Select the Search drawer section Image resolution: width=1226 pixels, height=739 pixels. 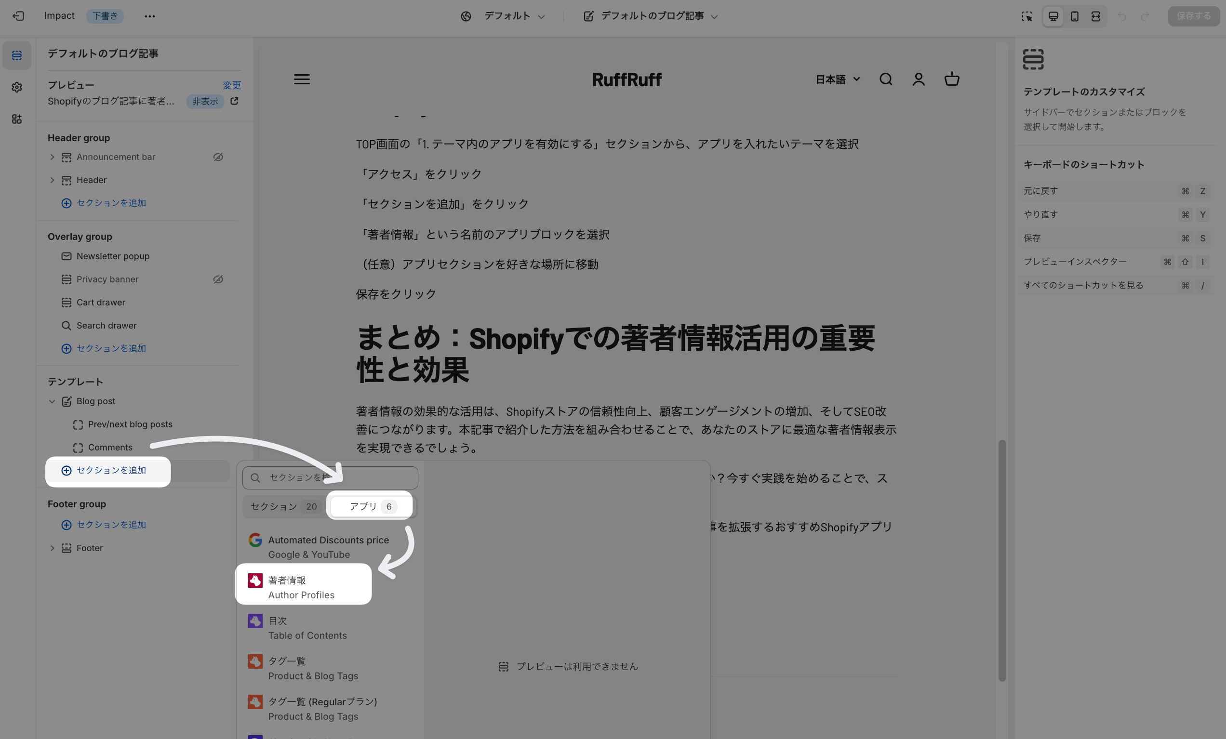(x=107, y=325)
